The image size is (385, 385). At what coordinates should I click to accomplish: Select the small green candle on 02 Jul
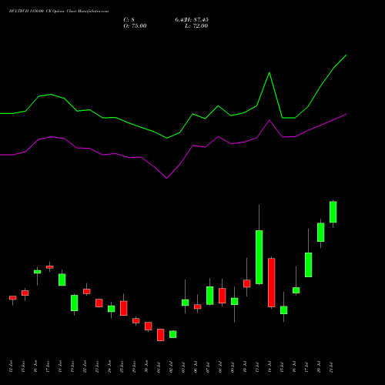(173, 334)
